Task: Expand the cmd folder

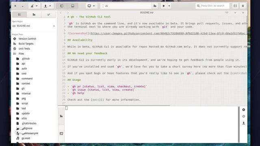Action: 24,73
